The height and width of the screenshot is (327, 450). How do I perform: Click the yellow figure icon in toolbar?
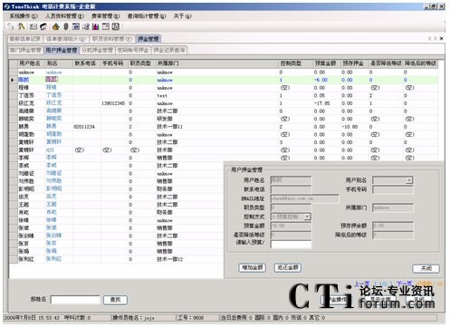(21, 26)
